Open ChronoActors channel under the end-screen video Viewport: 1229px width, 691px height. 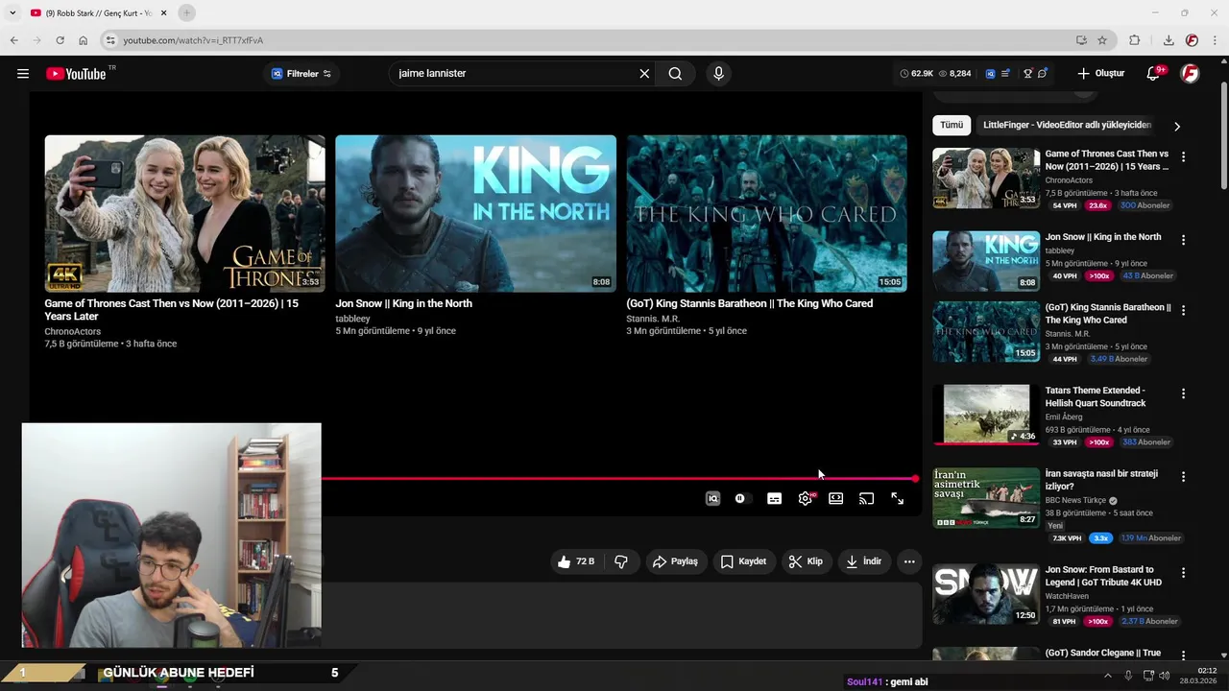point(72,331)
